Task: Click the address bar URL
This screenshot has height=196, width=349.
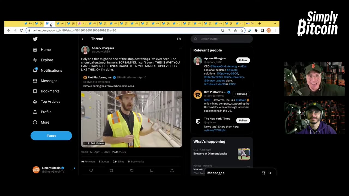Action: (74, 30)
